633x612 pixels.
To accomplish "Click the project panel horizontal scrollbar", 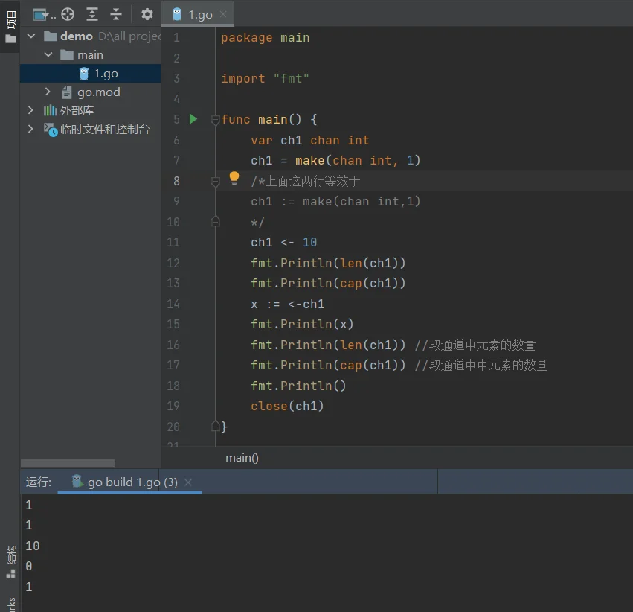I will (68, 463).
